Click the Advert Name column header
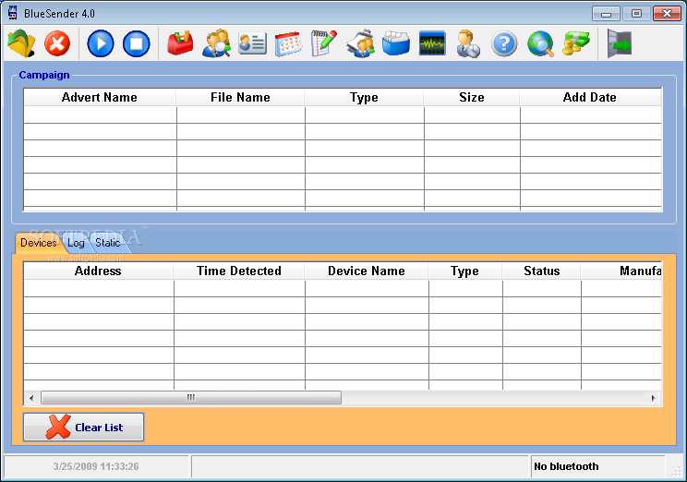Screen dimensions: 687x482 tap(100, 97)
